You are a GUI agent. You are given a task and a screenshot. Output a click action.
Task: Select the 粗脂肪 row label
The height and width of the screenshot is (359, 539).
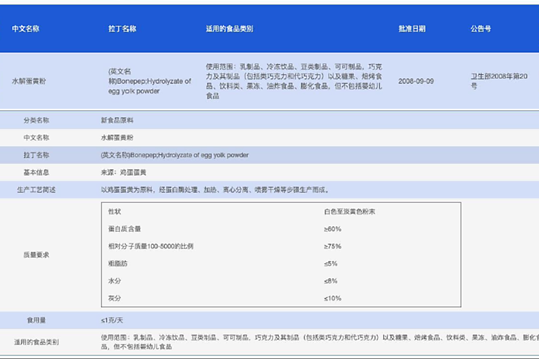pyautogui.click(x=118, y=263)
